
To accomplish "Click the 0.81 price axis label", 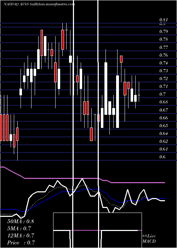I will pos(164,20).
